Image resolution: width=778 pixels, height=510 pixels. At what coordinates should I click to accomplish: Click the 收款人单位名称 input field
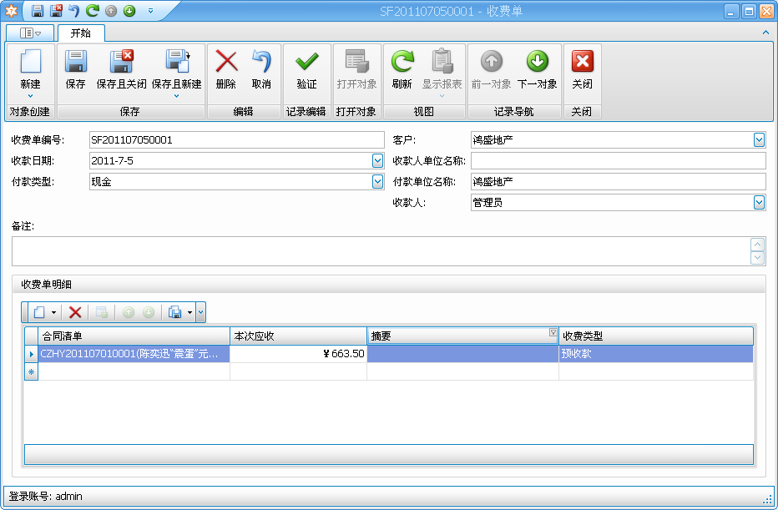pyautogui.click(x=618, y=161)
